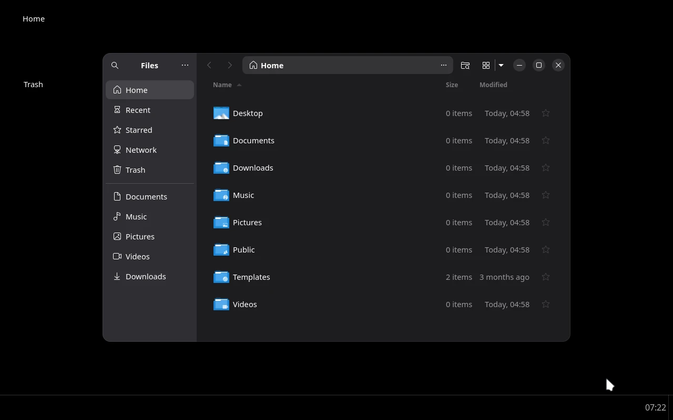The width and height of the screenshot is (673, 420).
Task: Toggle star for the Downloads folder
Action: pos(546,167)
